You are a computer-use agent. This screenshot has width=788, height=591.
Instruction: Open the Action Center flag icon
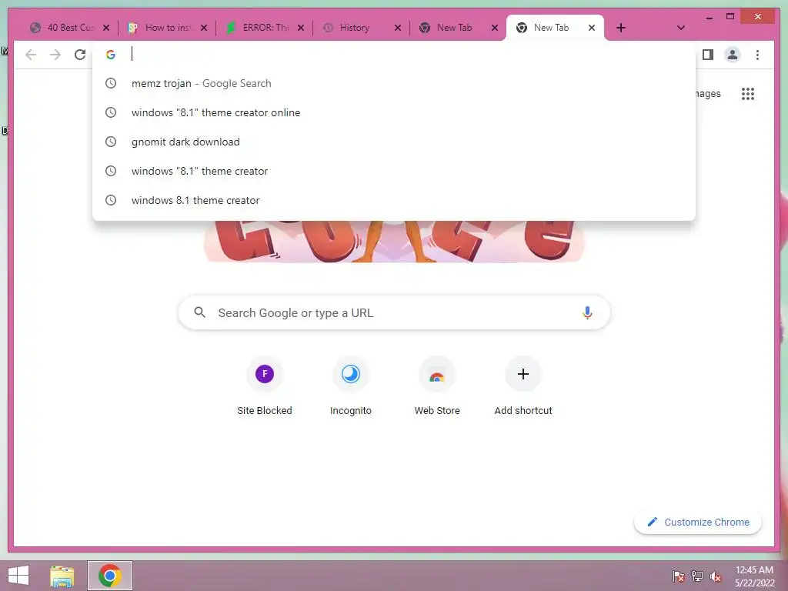(x=679, y=576)
